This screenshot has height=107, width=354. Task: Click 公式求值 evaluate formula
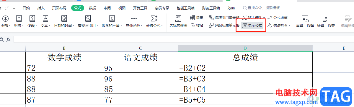(x=278, y=18)
